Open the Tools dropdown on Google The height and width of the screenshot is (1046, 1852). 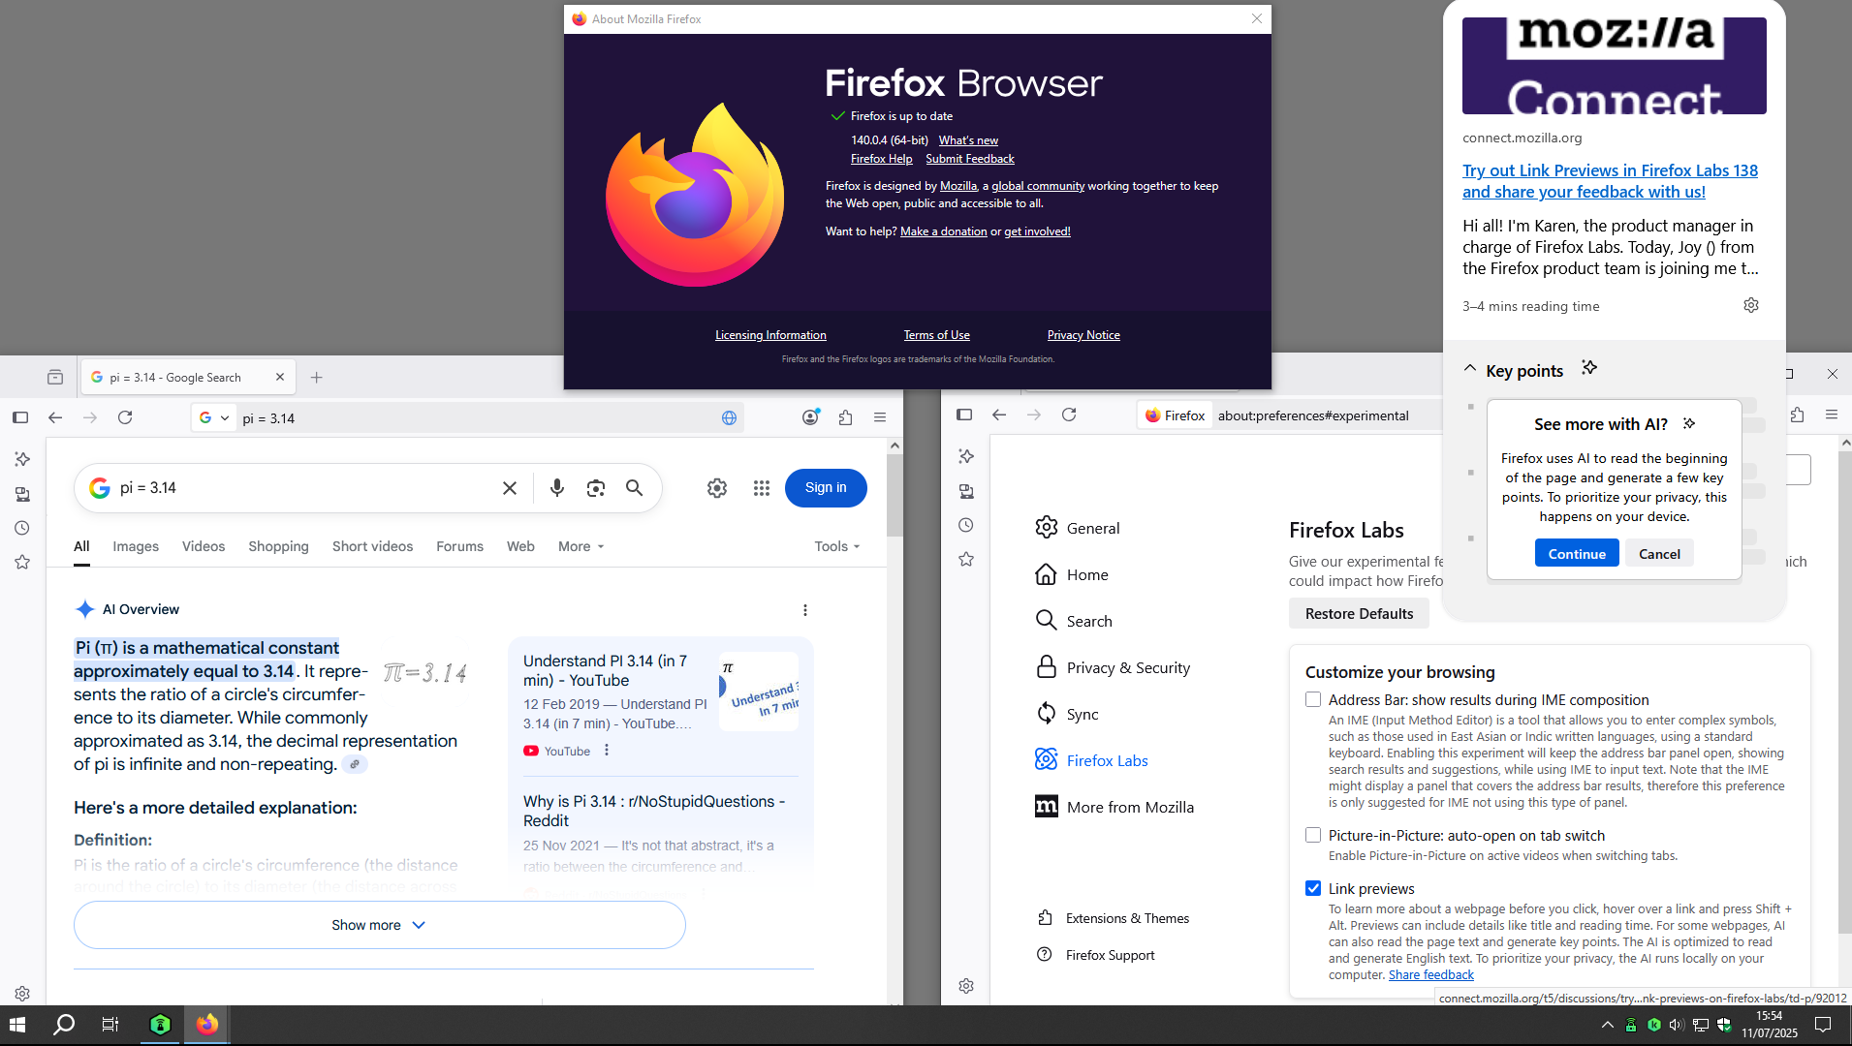(837, 546)
